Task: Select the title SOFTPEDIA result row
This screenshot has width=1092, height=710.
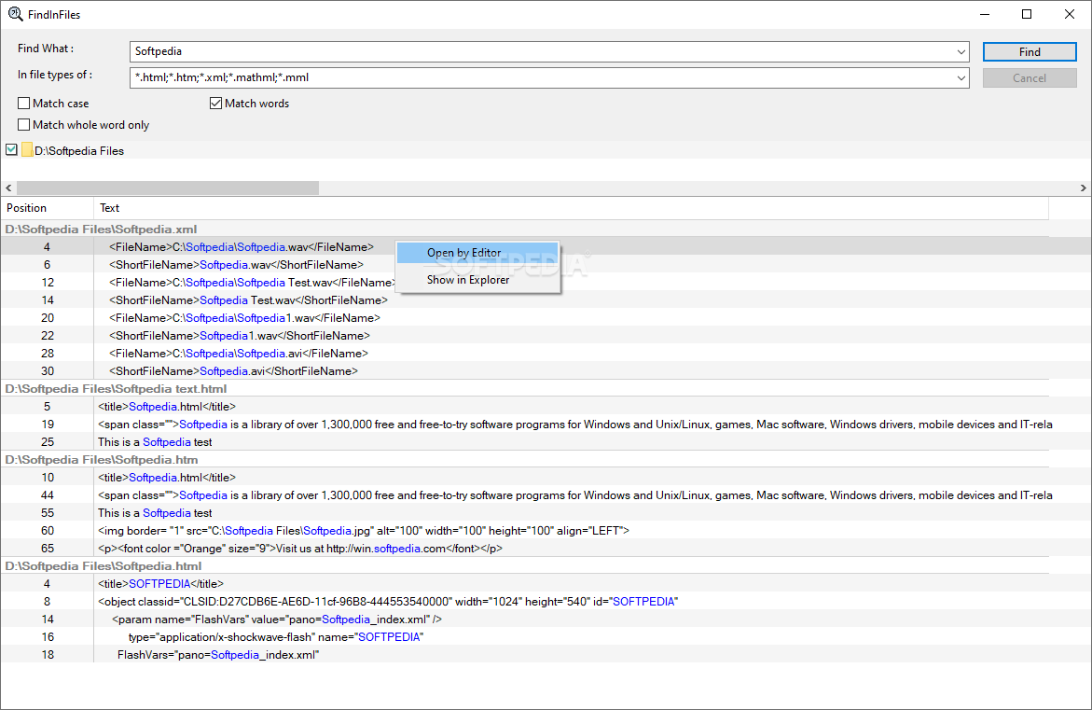Action: tap(546, 584)
